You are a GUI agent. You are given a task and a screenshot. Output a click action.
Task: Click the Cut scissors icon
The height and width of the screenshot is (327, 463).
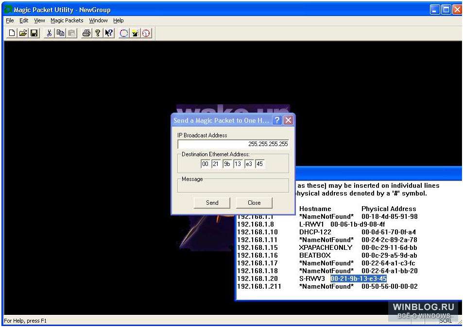(49, 33)
